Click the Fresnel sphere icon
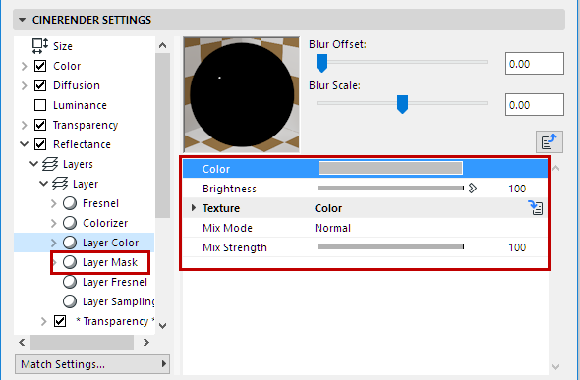580x380 pixels. 70,203
